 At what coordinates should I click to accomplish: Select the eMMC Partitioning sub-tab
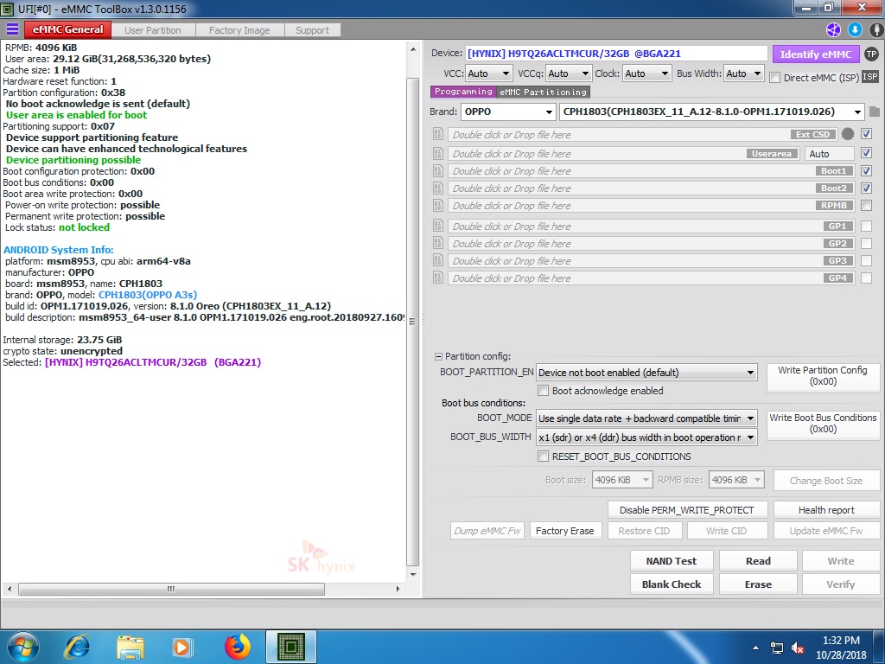(x=543, y=92)
